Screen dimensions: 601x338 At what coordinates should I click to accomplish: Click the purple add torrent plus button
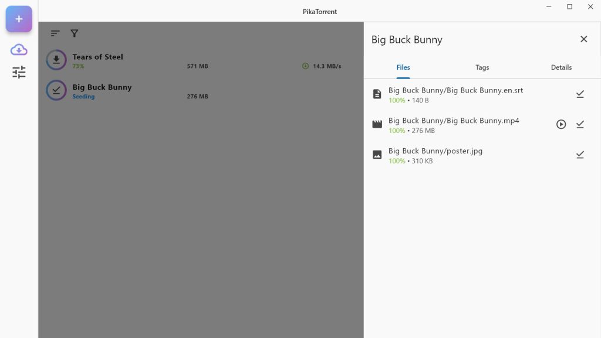point(19,19)
